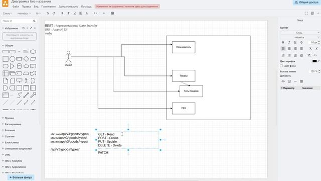321x181 pixels.
Task: Open the Дополнительно menu
Action: point(68,7)
